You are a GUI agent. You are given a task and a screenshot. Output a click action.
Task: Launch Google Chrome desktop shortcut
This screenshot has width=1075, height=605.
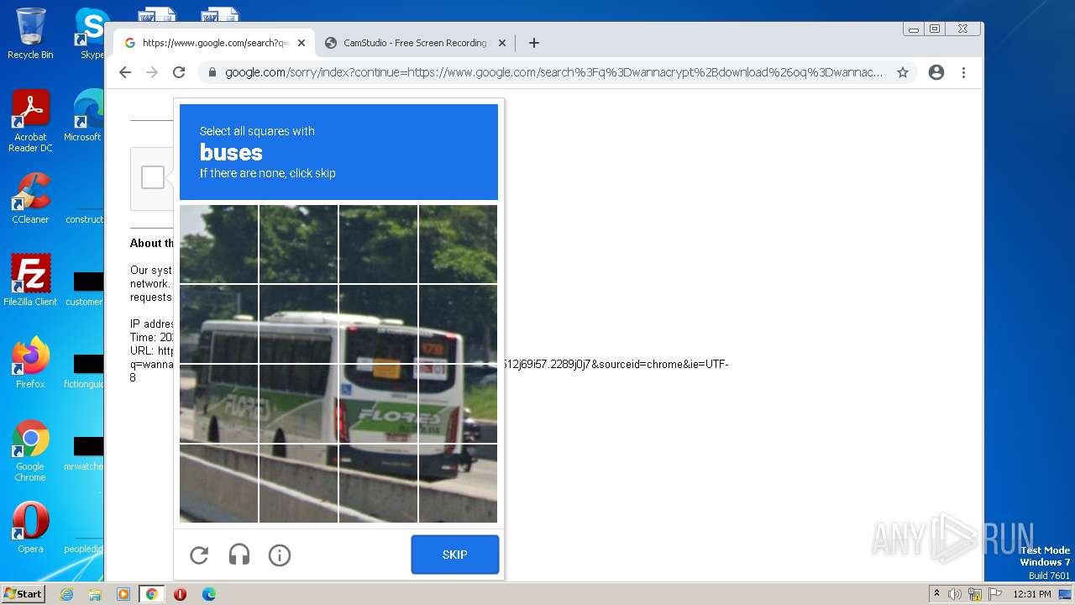coord(30,450)
